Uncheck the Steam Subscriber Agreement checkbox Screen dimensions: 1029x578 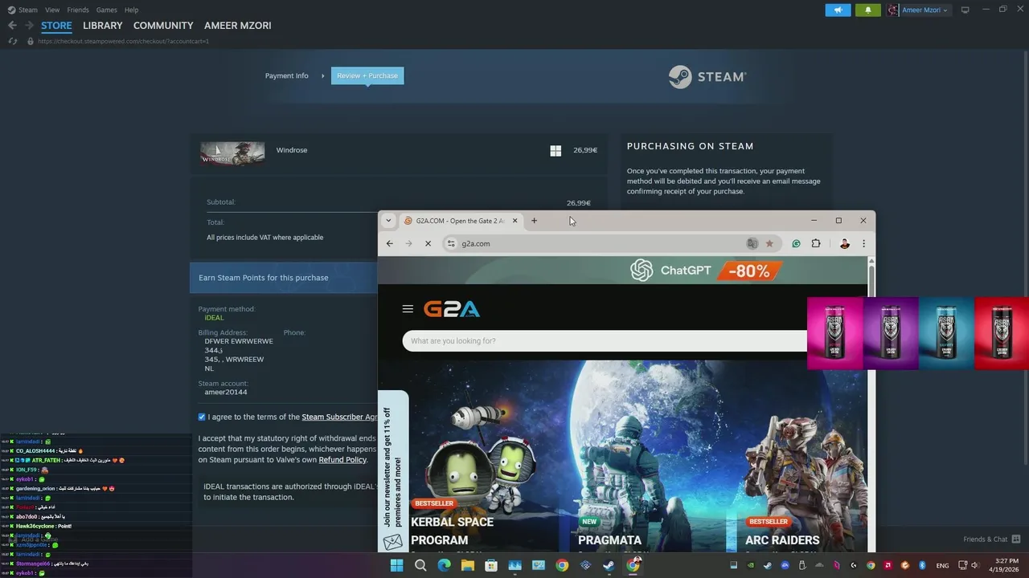[x=202, y=417]
